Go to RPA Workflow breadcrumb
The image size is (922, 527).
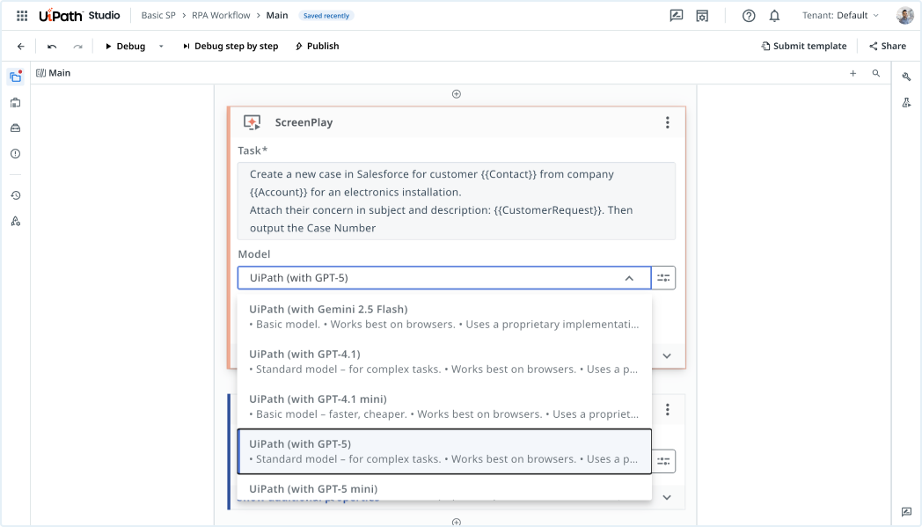pyautogui.click(x=221, y=15)
